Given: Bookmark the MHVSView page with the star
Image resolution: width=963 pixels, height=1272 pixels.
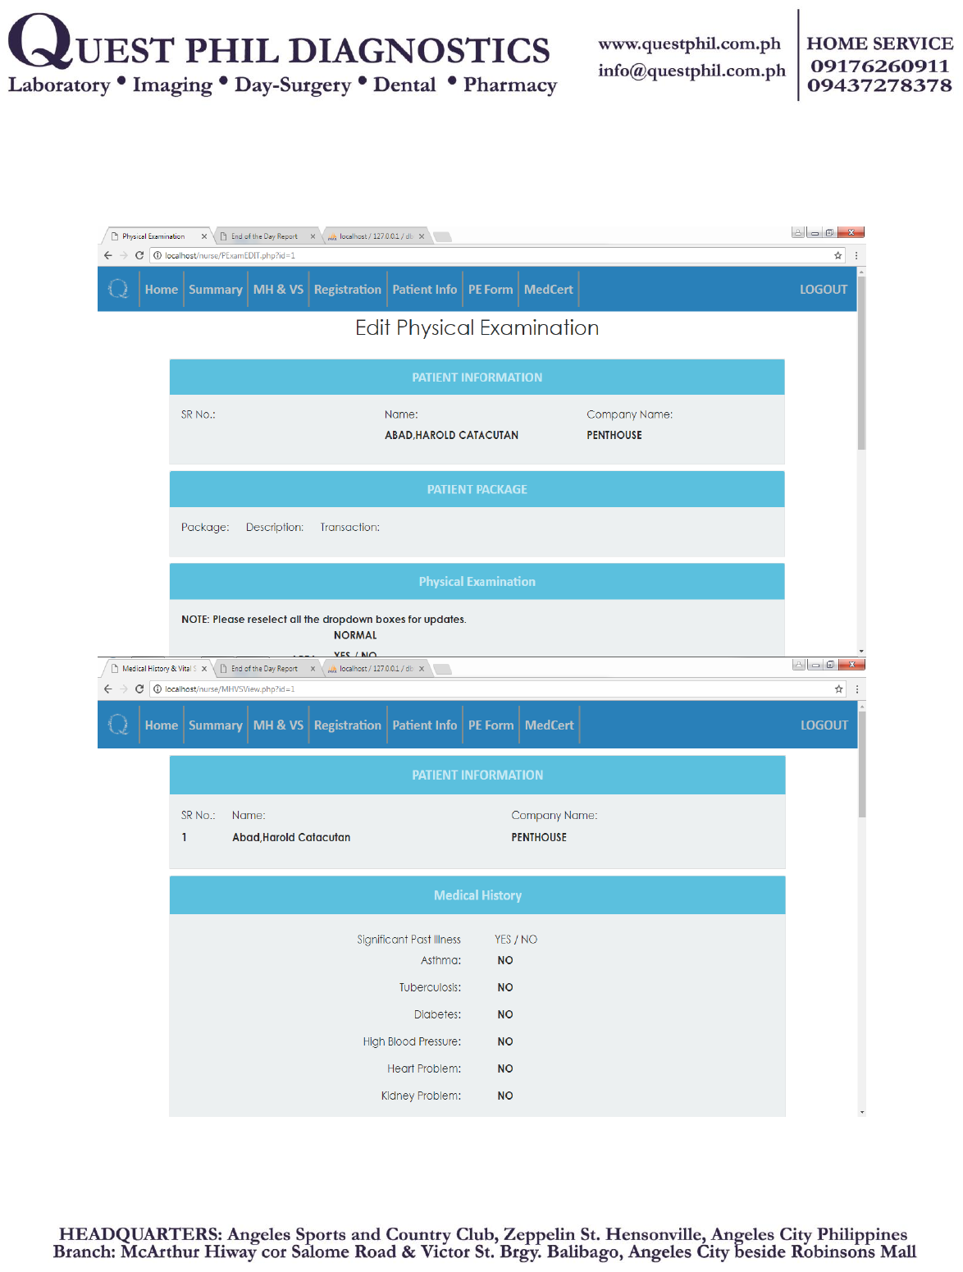Looking at the screenshot, I should [x=838, y=689].
